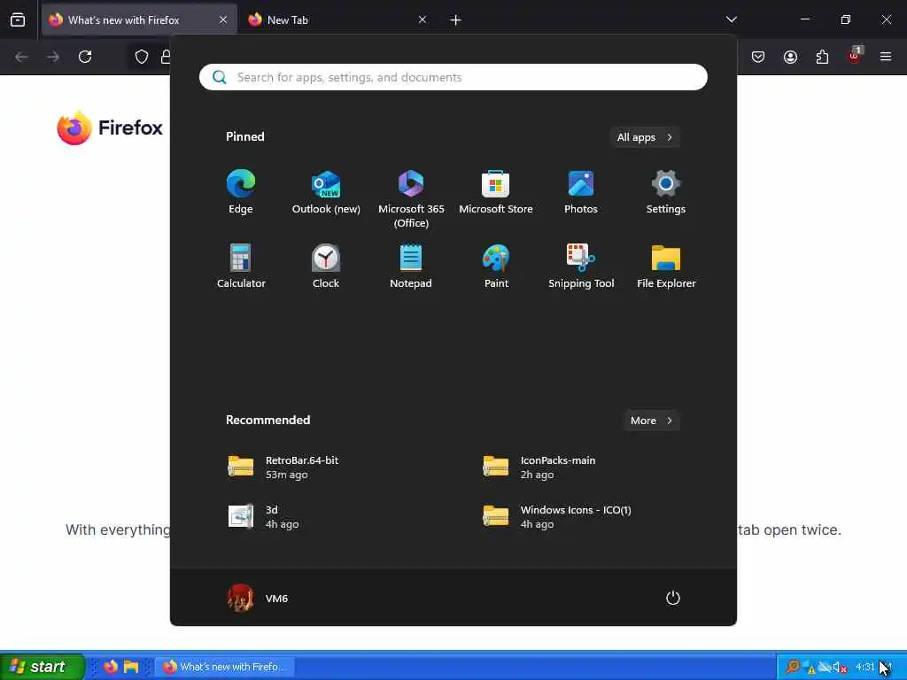Launch Snipping Tool
Image resolution: width=907 pixels, height=680 pixels.
pos(581,267)
